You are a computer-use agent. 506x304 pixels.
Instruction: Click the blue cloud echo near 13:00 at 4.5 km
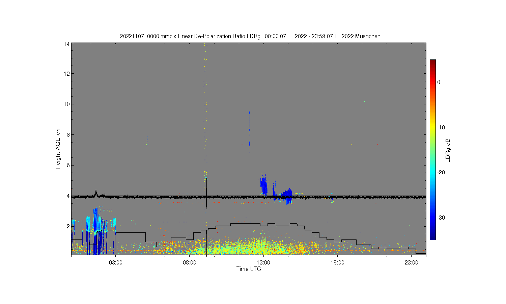tap(264, 185)
